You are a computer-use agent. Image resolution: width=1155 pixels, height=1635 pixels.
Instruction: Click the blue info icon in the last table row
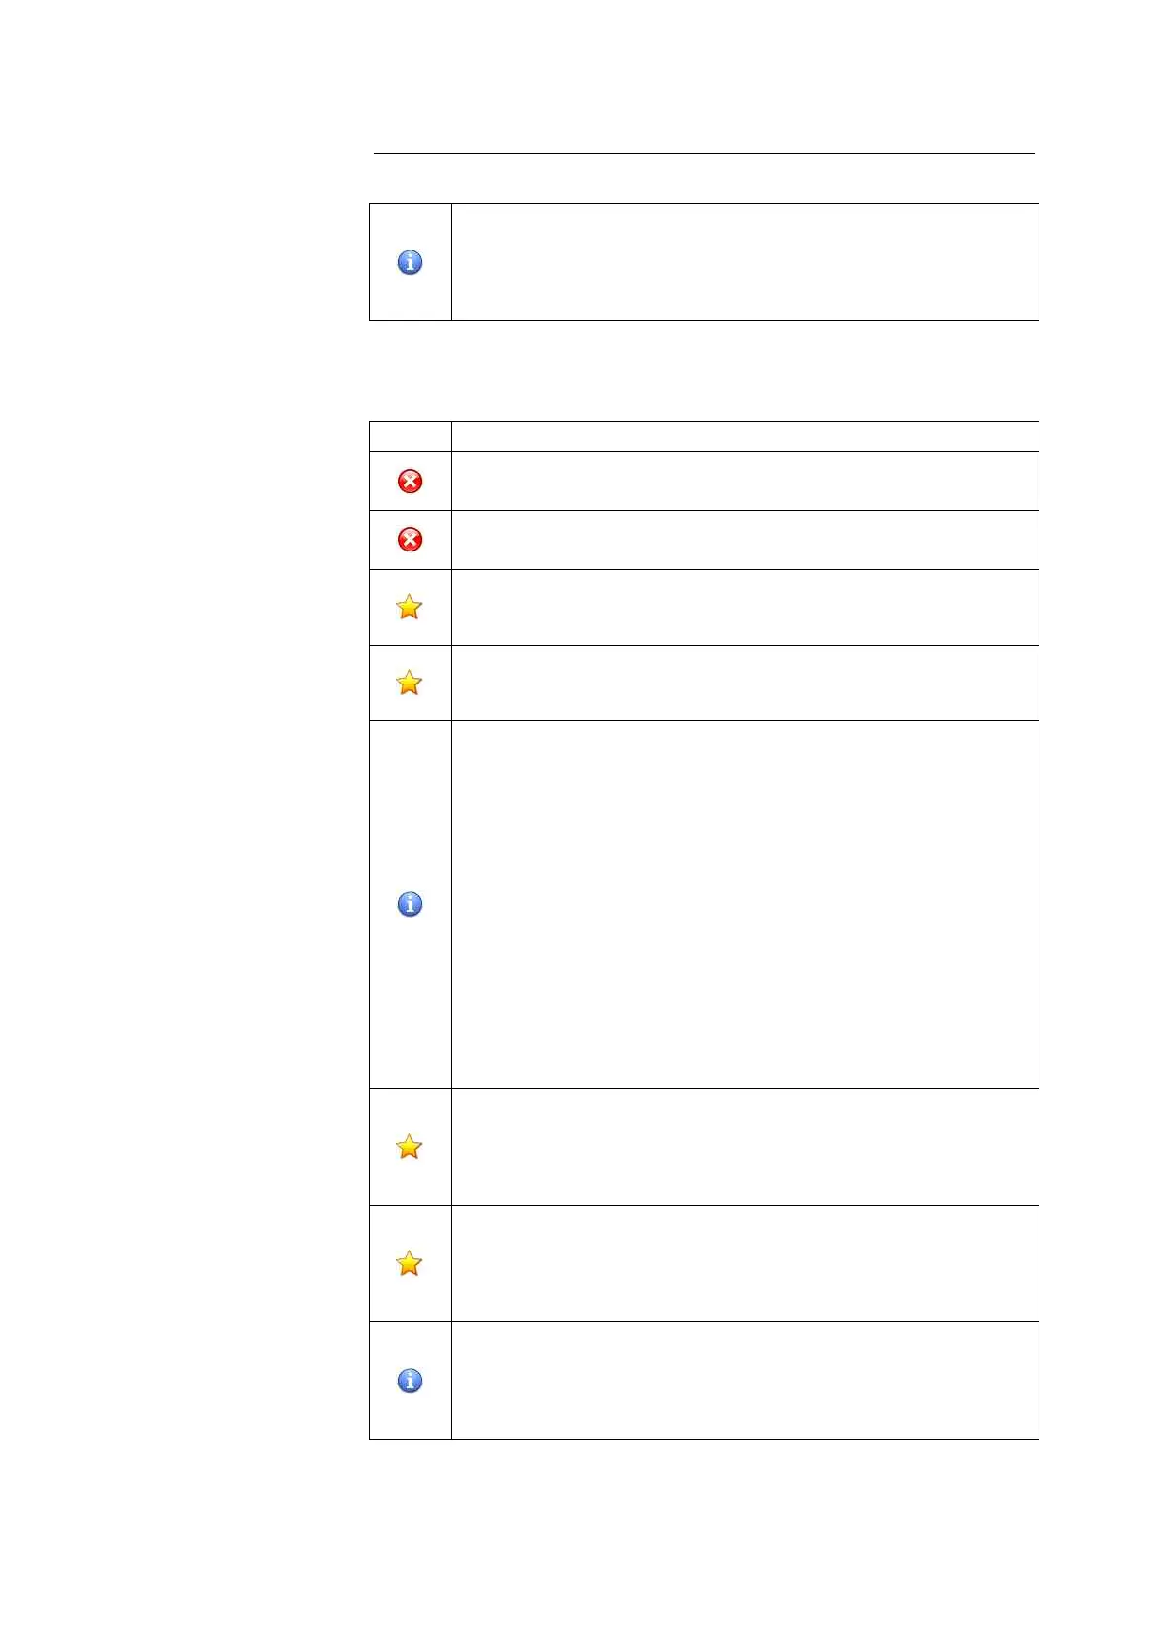coord(410,1380)
